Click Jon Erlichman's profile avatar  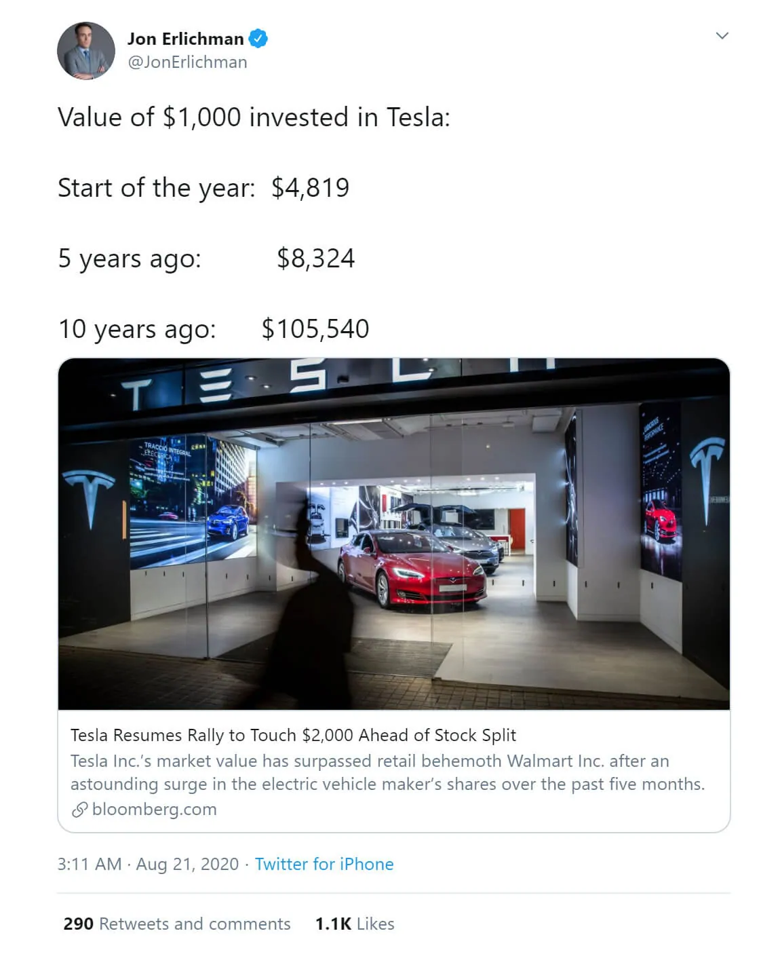(x=86, y=51)
